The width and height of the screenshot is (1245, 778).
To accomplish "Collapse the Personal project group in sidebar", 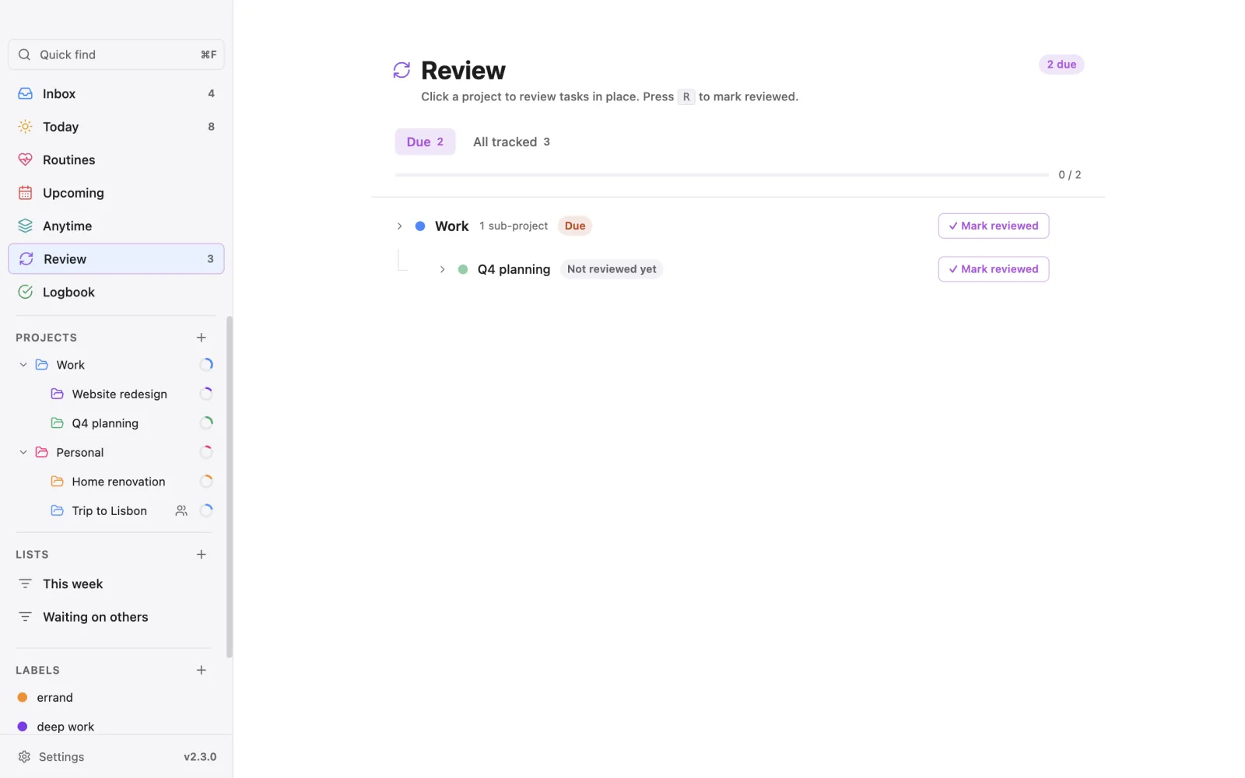I will pos(23,453).
